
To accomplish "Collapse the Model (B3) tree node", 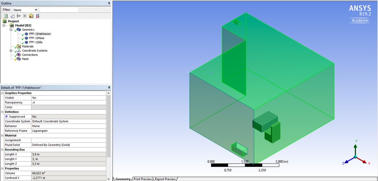I will coord(4,25).
